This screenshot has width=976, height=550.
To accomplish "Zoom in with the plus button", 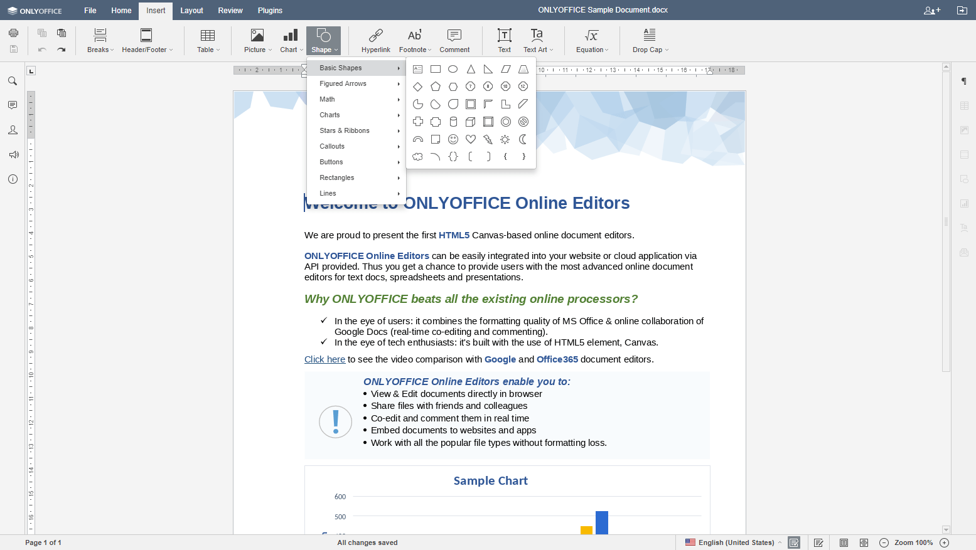I will pos(944,542).
